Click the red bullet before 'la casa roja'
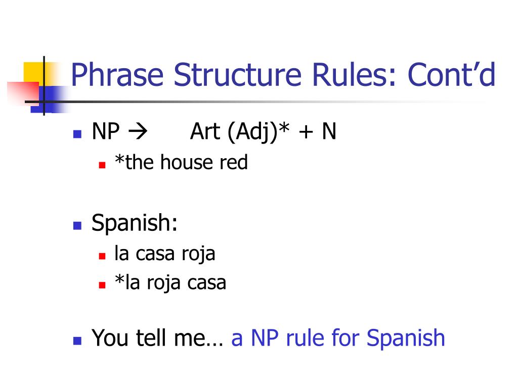The height and width of the screenshot is (388, 518). [102, 256]
